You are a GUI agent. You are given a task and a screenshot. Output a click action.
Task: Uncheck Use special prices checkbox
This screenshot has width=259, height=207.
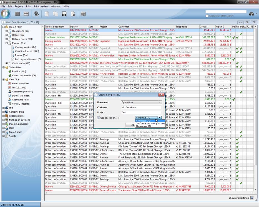(99, 118)
